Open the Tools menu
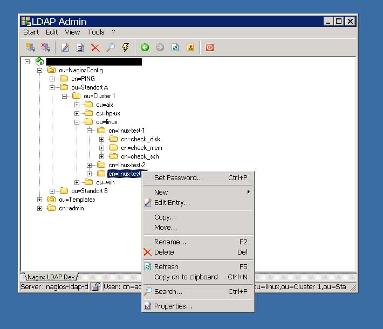Screen dimensions: 383x329 (96, 32)
